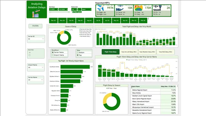Click the relative date number input
This screenshot has height=116, width=206.
(80, 9)
